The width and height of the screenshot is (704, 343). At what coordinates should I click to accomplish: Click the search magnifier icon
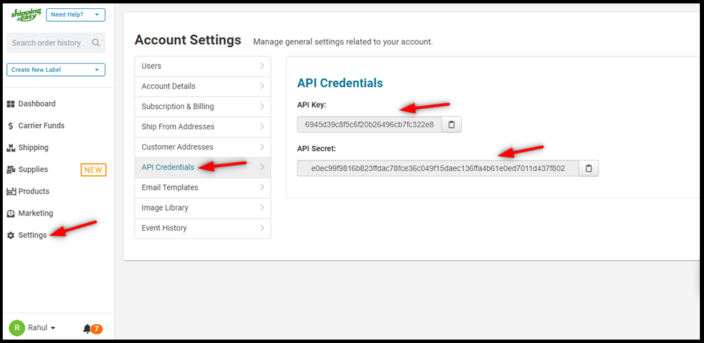coord(95,43)
